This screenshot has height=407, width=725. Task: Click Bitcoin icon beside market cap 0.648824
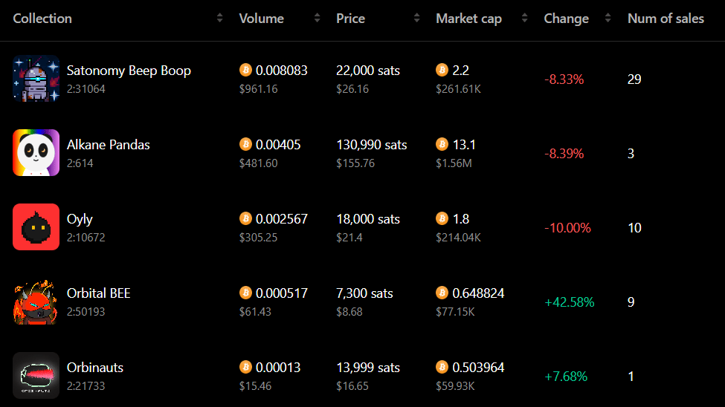(x=442, y=293)
